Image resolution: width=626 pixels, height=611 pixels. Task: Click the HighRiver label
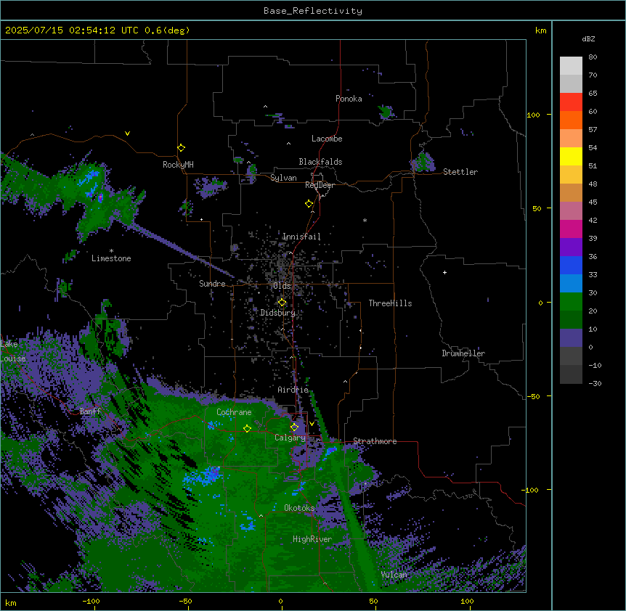[312, 539]
